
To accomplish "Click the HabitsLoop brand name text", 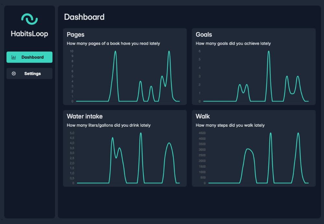I will point(29,34).
